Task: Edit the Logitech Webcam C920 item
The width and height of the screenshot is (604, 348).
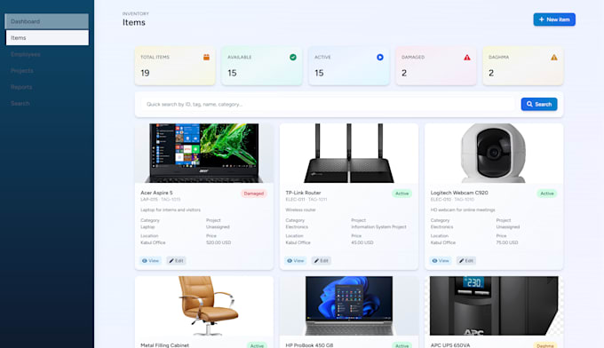Action: [x=466, y=261]
